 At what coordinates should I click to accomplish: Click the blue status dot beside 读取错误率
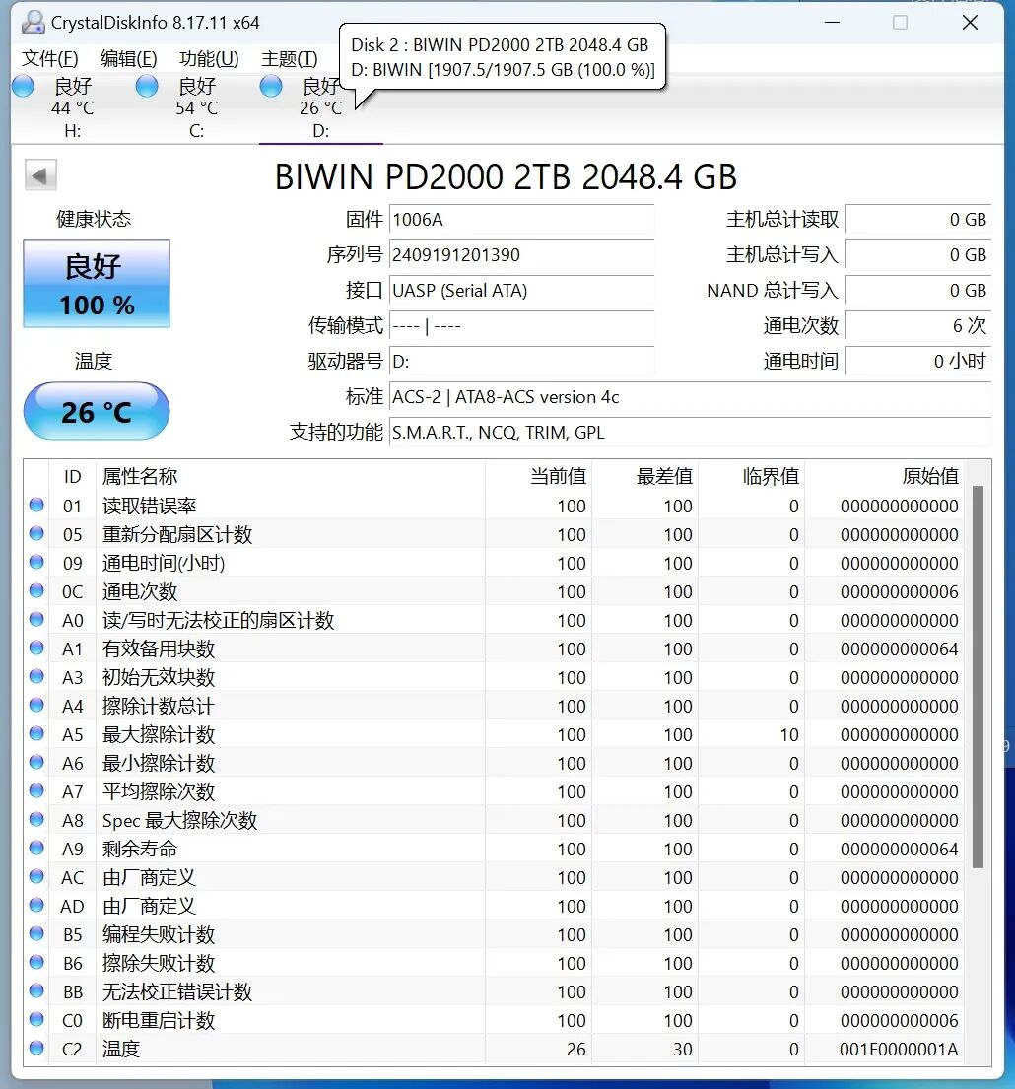[35, 506]
